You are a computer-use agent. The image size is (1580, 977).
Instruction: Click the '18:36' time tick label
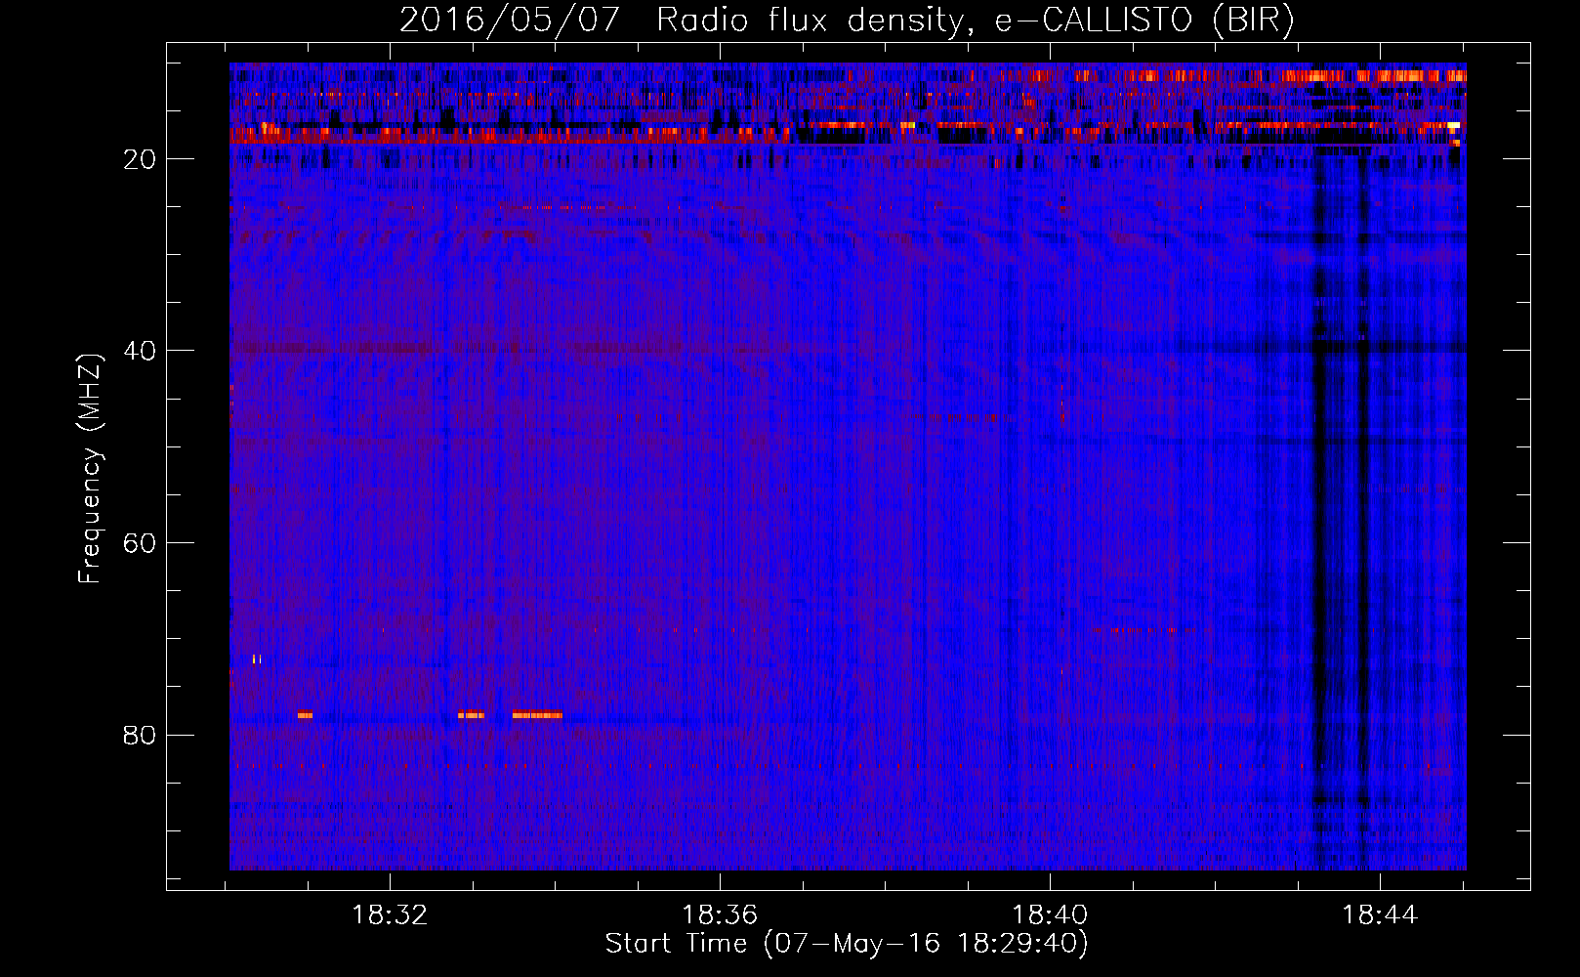(x=720, y=914)
